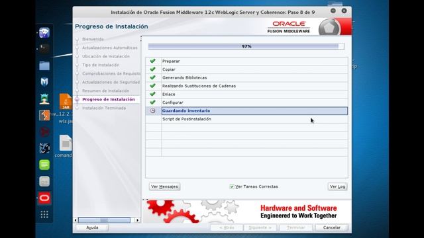
Task: Select the Enlace task row text
Action: 169,94
